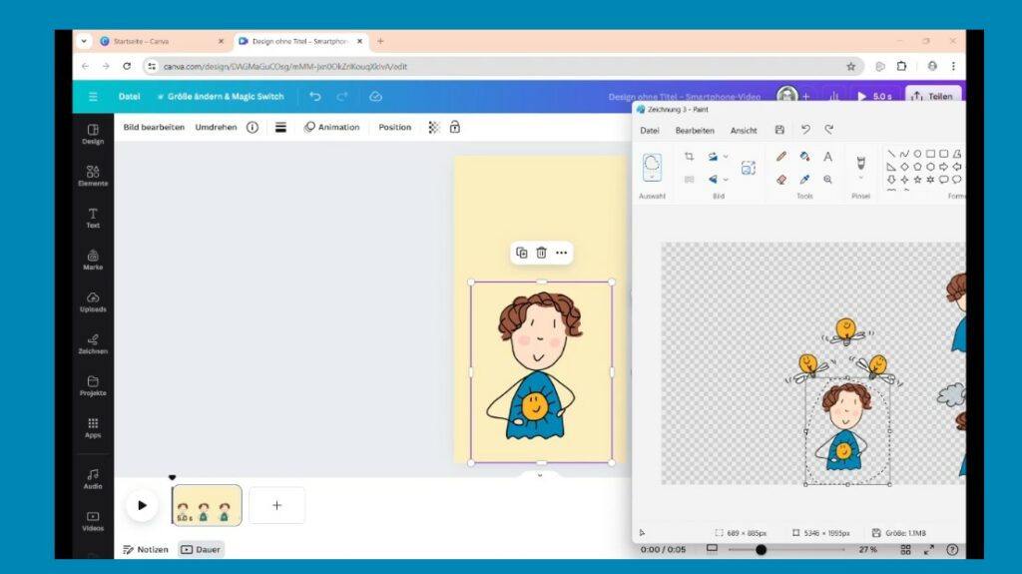
Task: Toggle the lock on the selected element
Action: 455,127
